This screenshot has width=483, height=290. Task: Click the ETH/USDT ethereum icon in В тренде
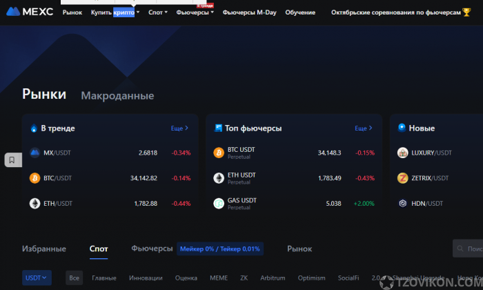point(34,204)
